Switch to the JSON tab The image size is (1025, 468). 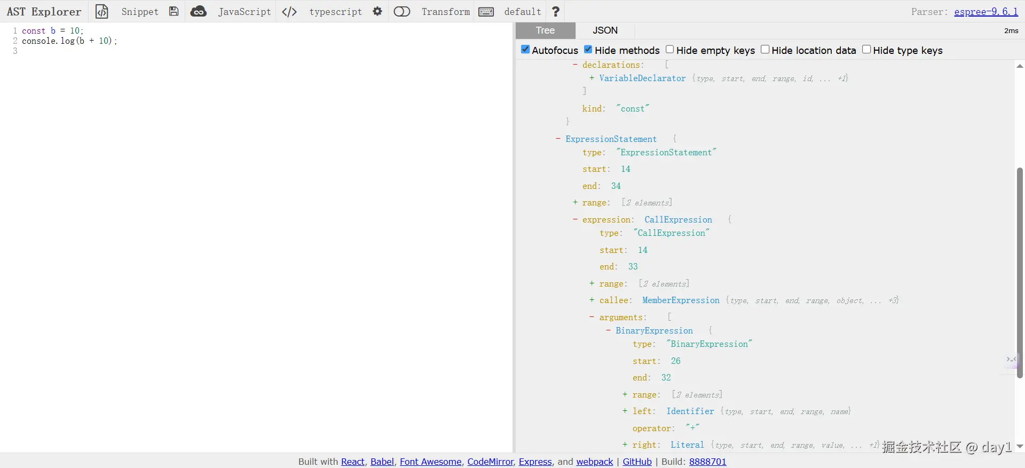(x=605, y=30)
